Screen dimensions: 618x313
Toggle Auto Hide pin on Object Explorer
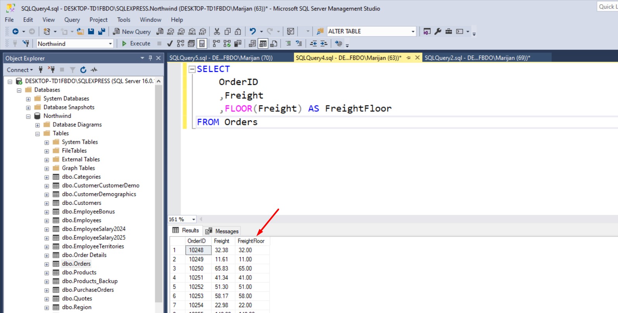[x=150, y=58]
